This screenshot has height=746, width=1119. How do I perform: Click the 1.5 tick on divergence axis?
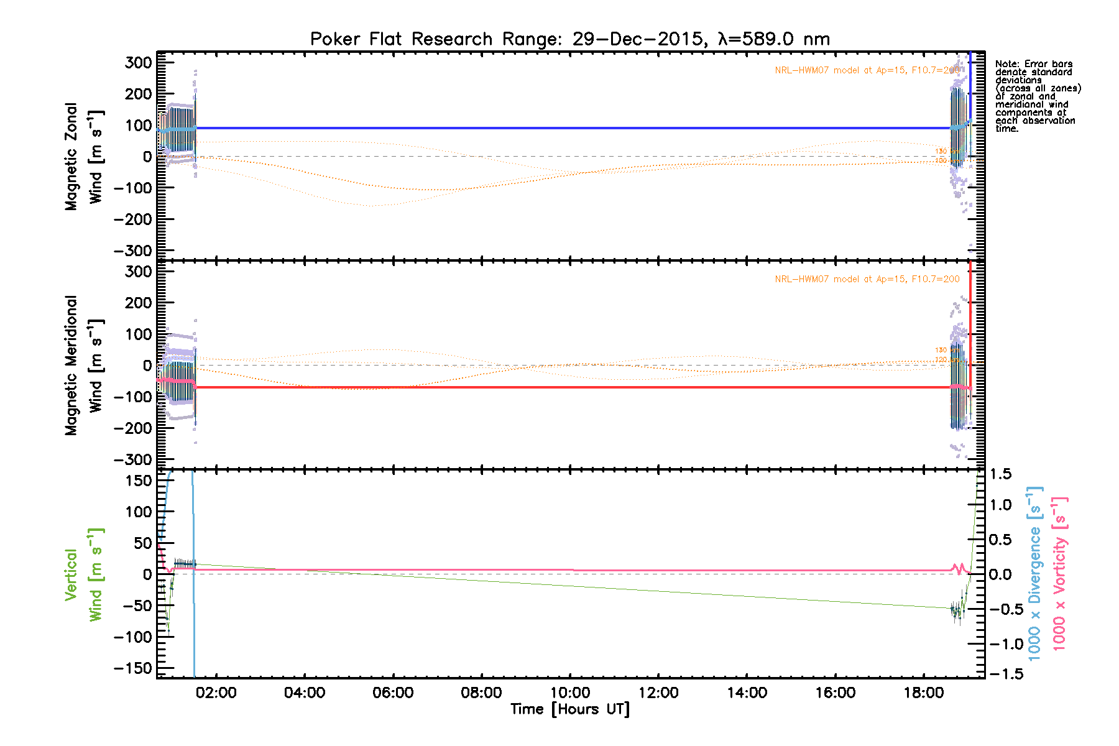click(x=1000, y=474)
